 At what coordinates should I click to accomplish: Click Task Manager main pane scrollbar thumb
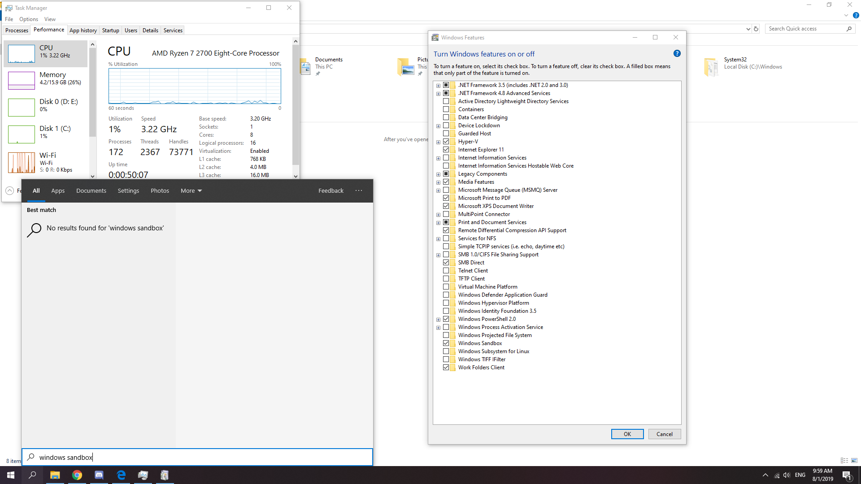coord(296,105)
